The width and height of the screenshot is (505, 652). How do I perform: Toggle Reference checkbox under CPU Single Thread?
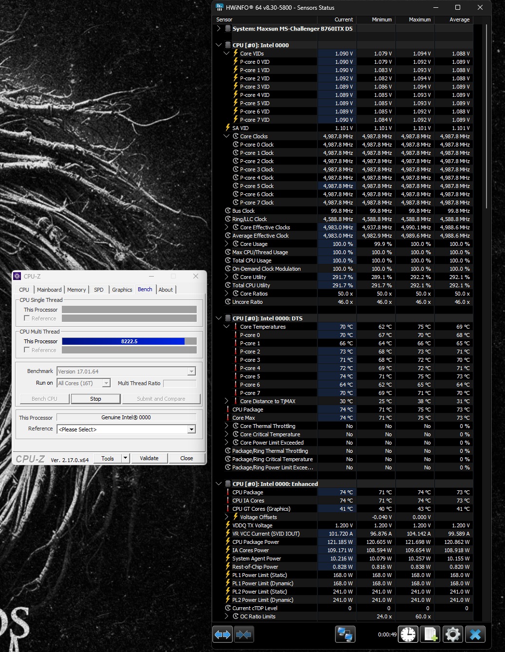27,318
